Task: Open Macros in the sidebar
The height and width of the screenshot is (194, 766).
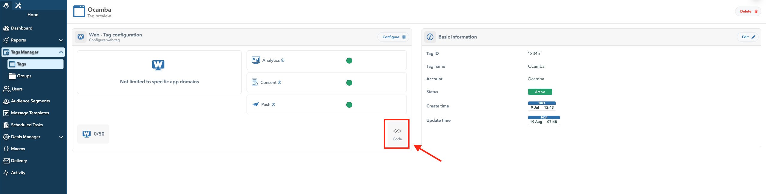Action: tap(18, 149)
